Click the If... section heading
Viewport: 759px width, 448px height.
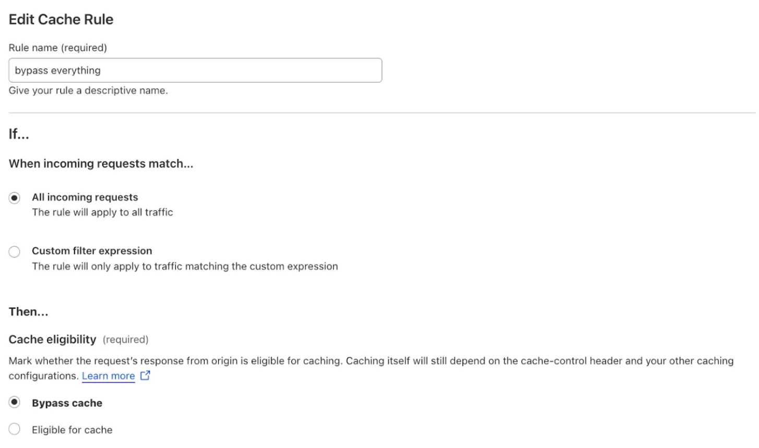pyautogui.click(x=18, y=134)
